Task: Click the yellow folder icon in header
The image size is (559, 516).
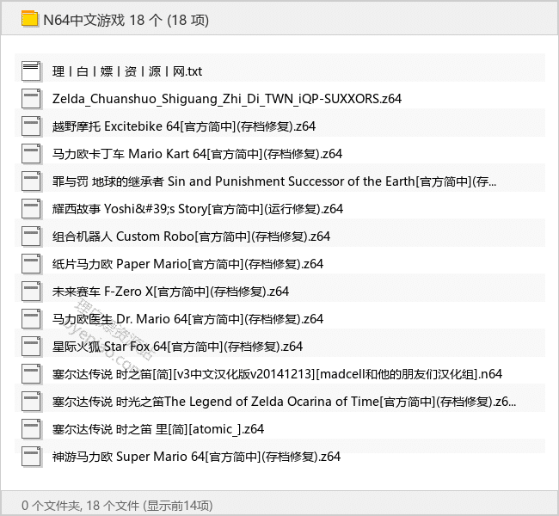Action: pos(29,19)
